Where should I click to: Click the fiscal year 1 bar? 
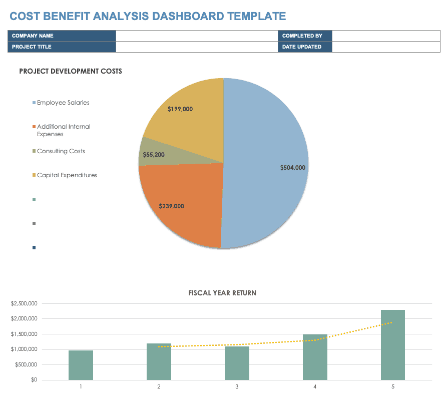click(81, 365)
